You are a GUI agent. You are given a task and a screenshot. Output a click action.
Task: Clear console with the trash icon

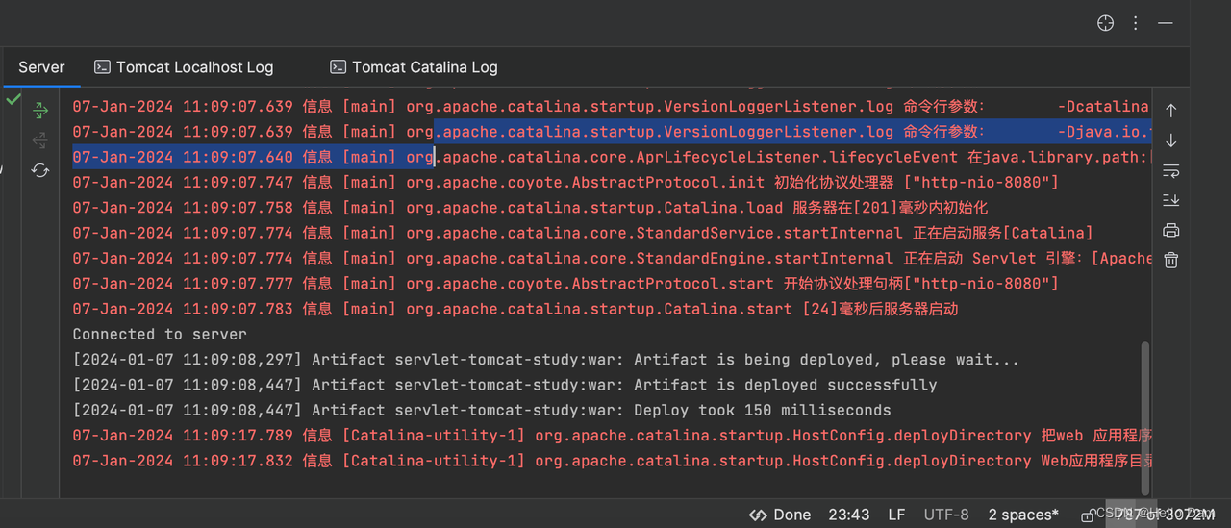click(1170, 260)
